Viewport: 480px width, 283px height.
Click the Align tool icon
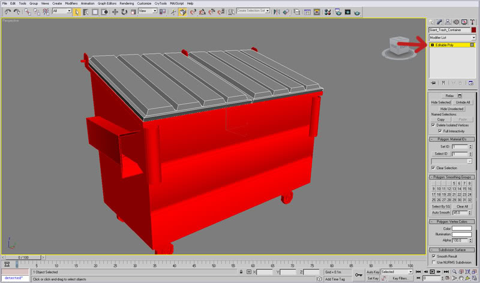[286, 12]
